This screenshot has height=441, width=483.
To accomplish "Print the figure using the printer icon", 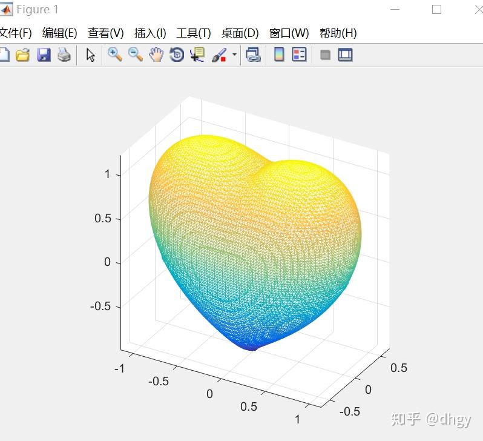I will (x=64, y=55).
